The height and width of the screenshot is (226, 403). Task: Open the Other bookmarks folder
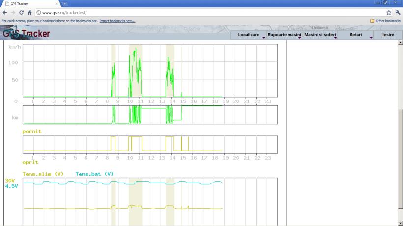pyautogui.click(x=385, y=21)
